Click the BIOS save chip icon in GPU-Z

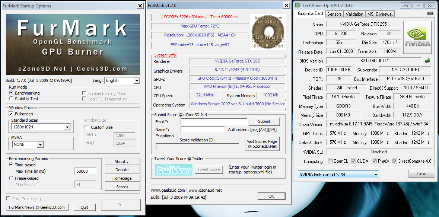click(427, 60)
